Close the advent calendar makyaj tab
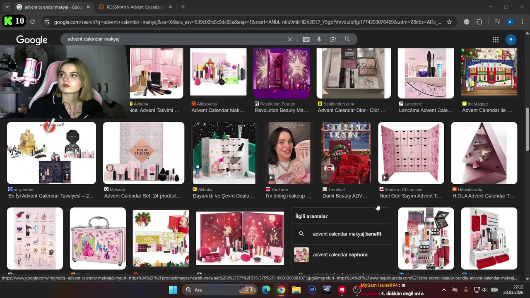The image size is (530, 298). (88, 7)
